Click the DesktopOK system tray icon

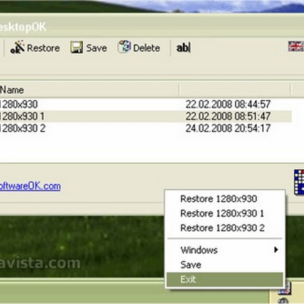(x=285, y=289)
